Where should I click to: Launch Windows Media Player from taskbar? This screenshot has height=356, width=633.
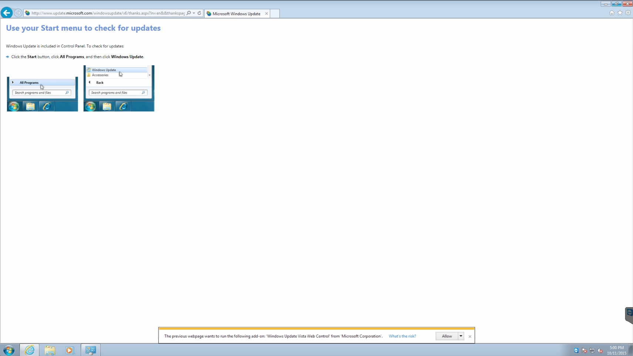(70, 350)
